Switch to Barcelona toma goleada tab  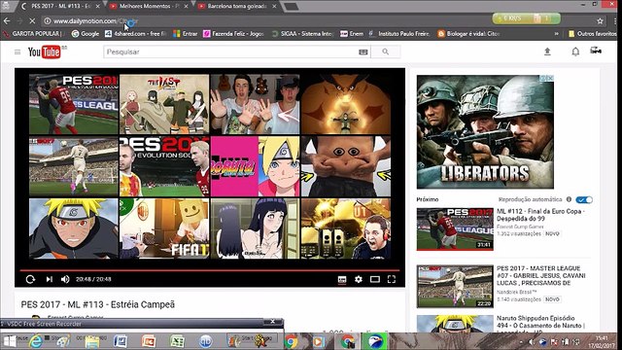point(236,6)
